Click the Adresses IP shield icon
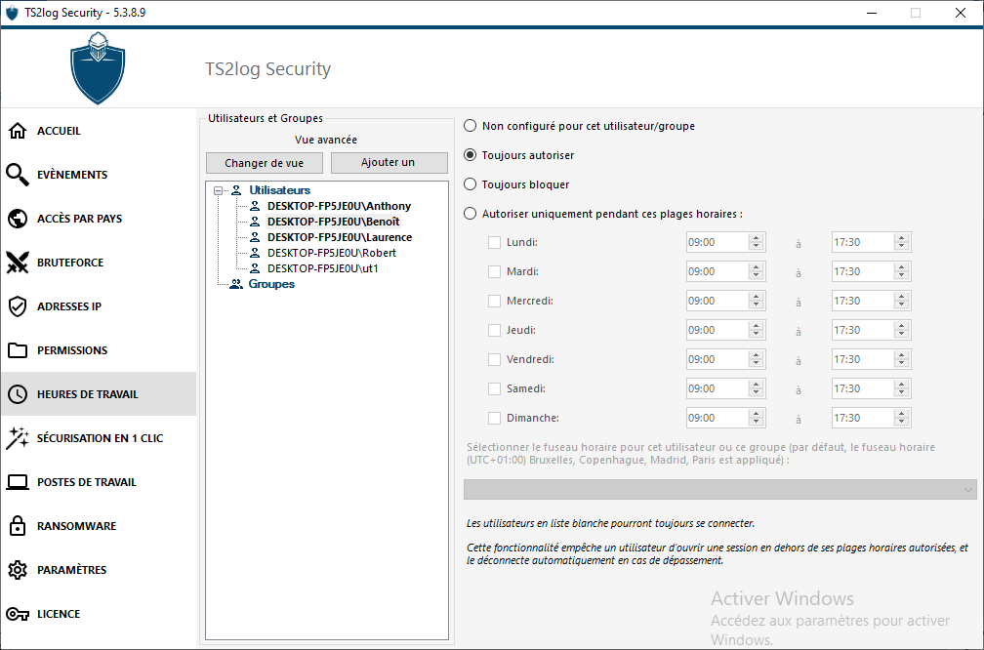This screenshot has width=984, height=650. tap(18, 306)
